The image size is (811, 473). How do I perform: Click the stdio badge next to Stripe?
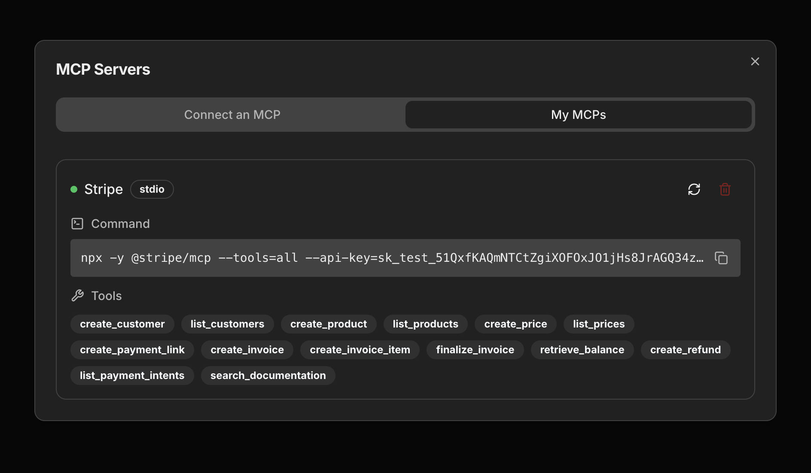click(x=152, y=189)
